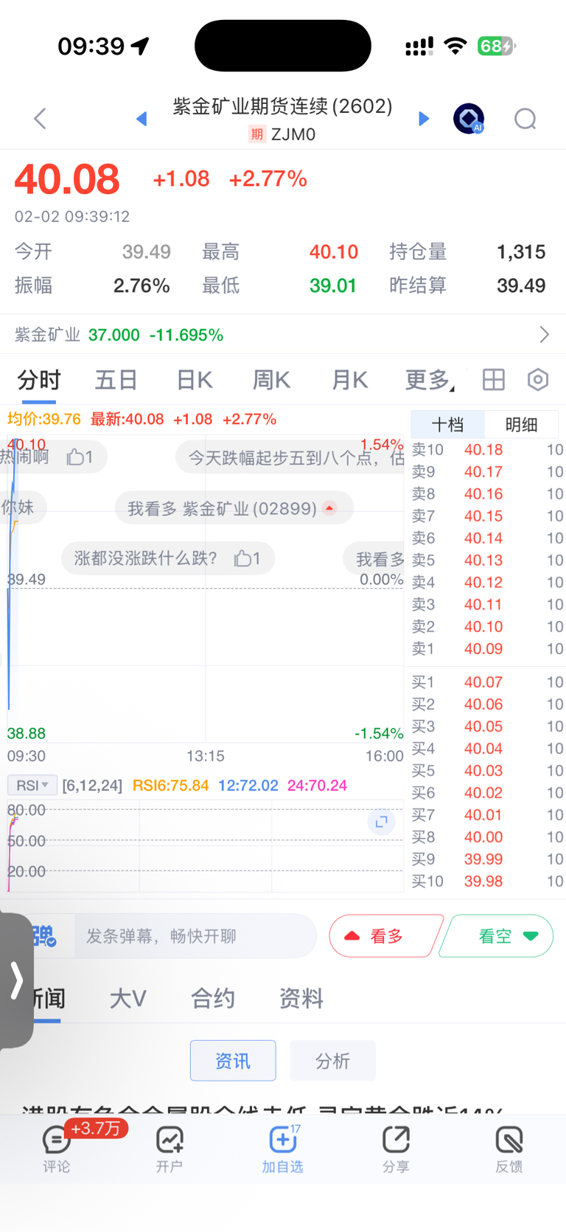Open the 新闻 section tab

[x=46, y=999]
